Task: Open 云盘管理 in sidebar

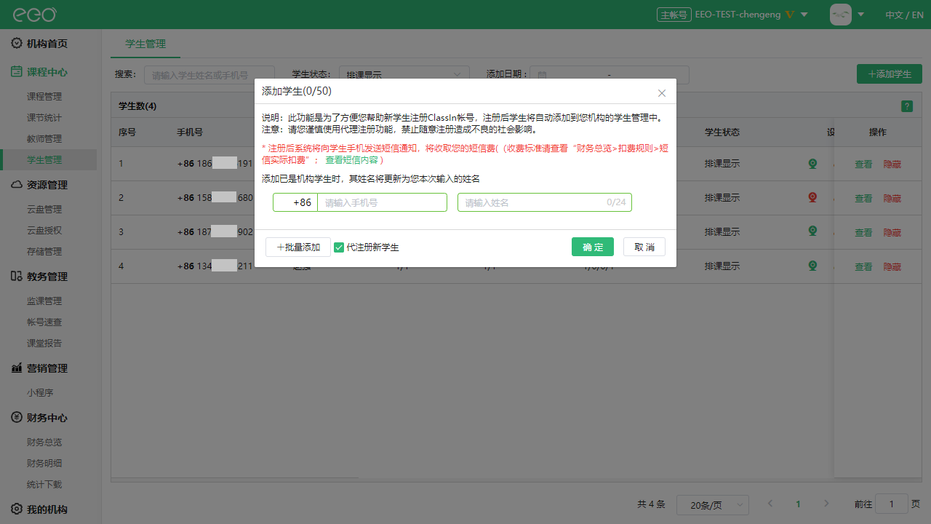Action: tap(44, 209)
